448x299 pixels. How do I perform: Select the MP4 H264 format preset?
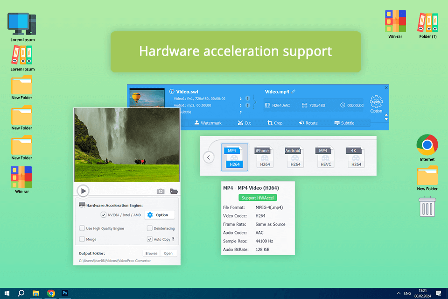[234, 157]
